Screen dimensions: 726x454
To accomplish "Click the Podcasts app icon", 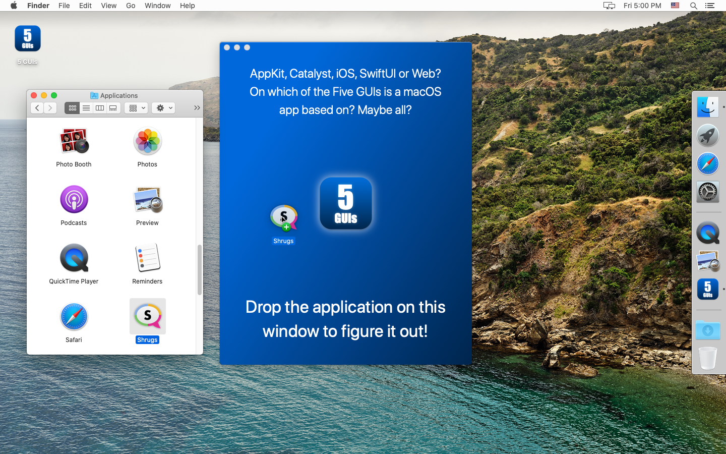I will pos(74,200).
